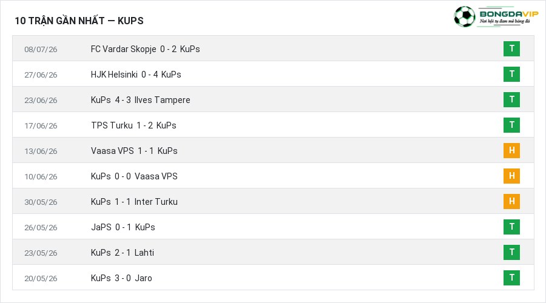546x303 pixels.
Task: Click the green T badge for TPS Turku match
Action: (x=511, y=125)
